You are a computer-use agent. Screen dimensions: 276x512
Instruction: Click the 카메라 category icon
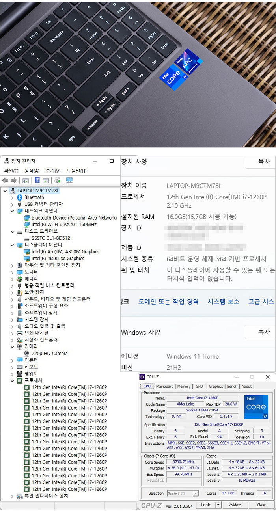click(x=20, y=346)
